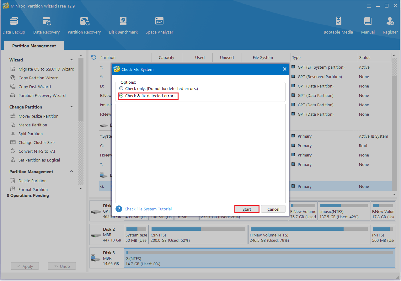The width and height of the screenshot is (401, 281).
Task: Click the Copy Disk Wizard icon
Action: click(13, 87)
